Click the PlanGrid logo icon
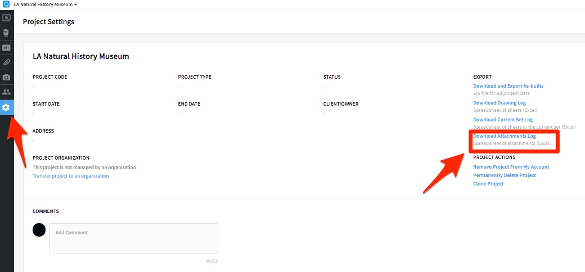This screenshot has height=272, width=585. [x=6, y=4]
